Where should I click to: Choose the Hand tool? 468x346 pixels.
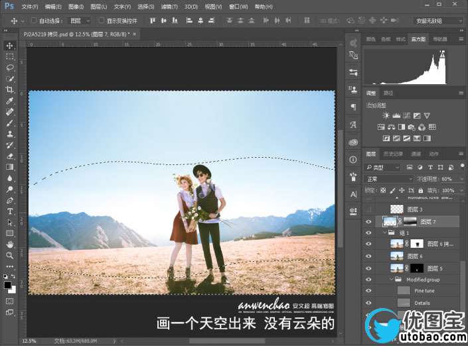(10, 245)
